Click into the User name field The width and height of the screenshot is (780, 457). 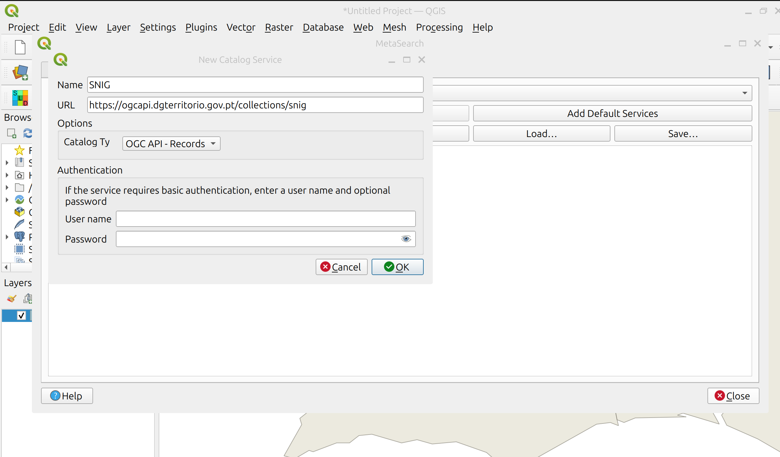click(266, 219)
